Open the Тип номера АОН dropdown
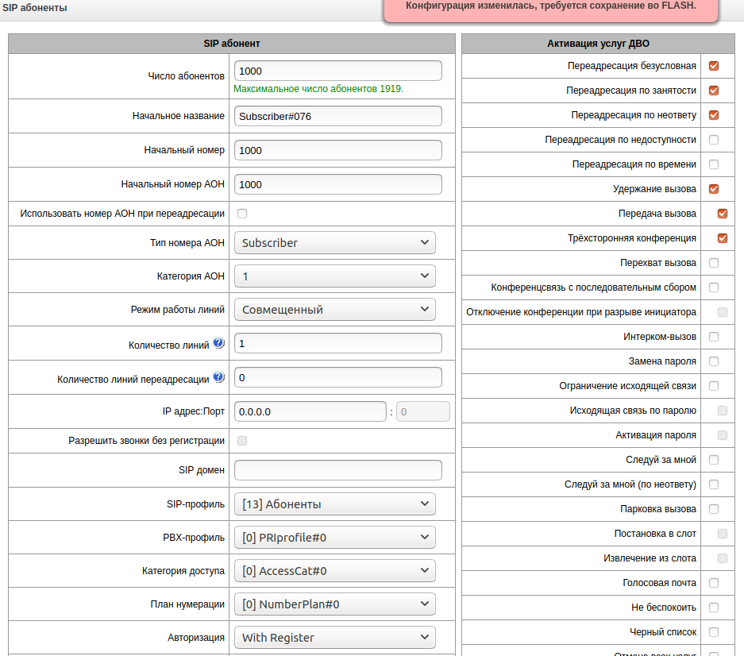The width and height of the screenshot is (744, 656). [x=335, y=243]
